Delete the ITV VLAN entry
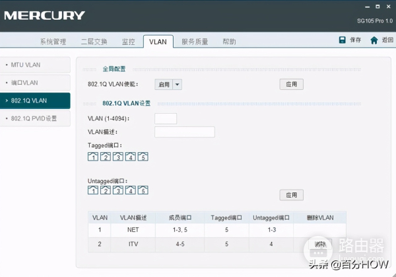Image resolution: width=396 pixels, height=277 pixels. (x=320, y=244)
